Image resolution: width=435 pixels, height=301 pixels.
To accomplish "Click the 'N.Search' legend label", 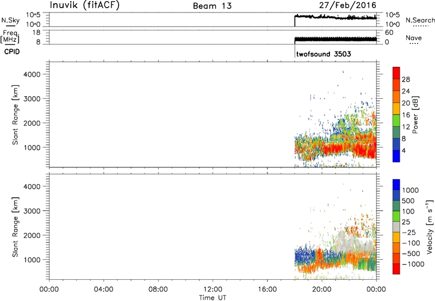I will point(420,20).
